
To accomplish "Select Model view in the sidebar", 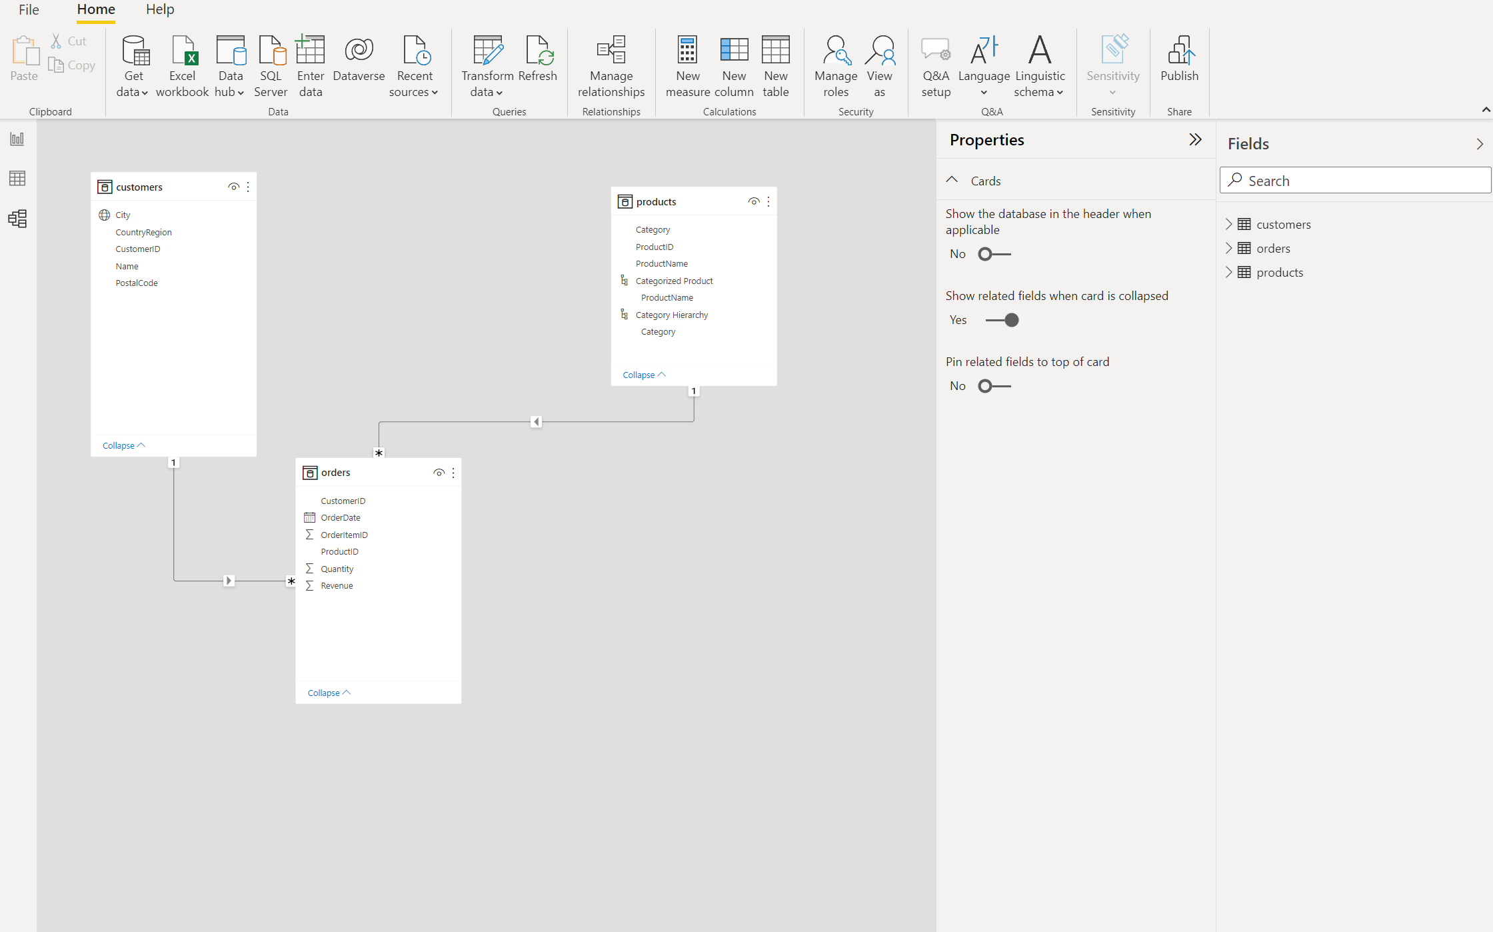I will (x=17, y=218).
